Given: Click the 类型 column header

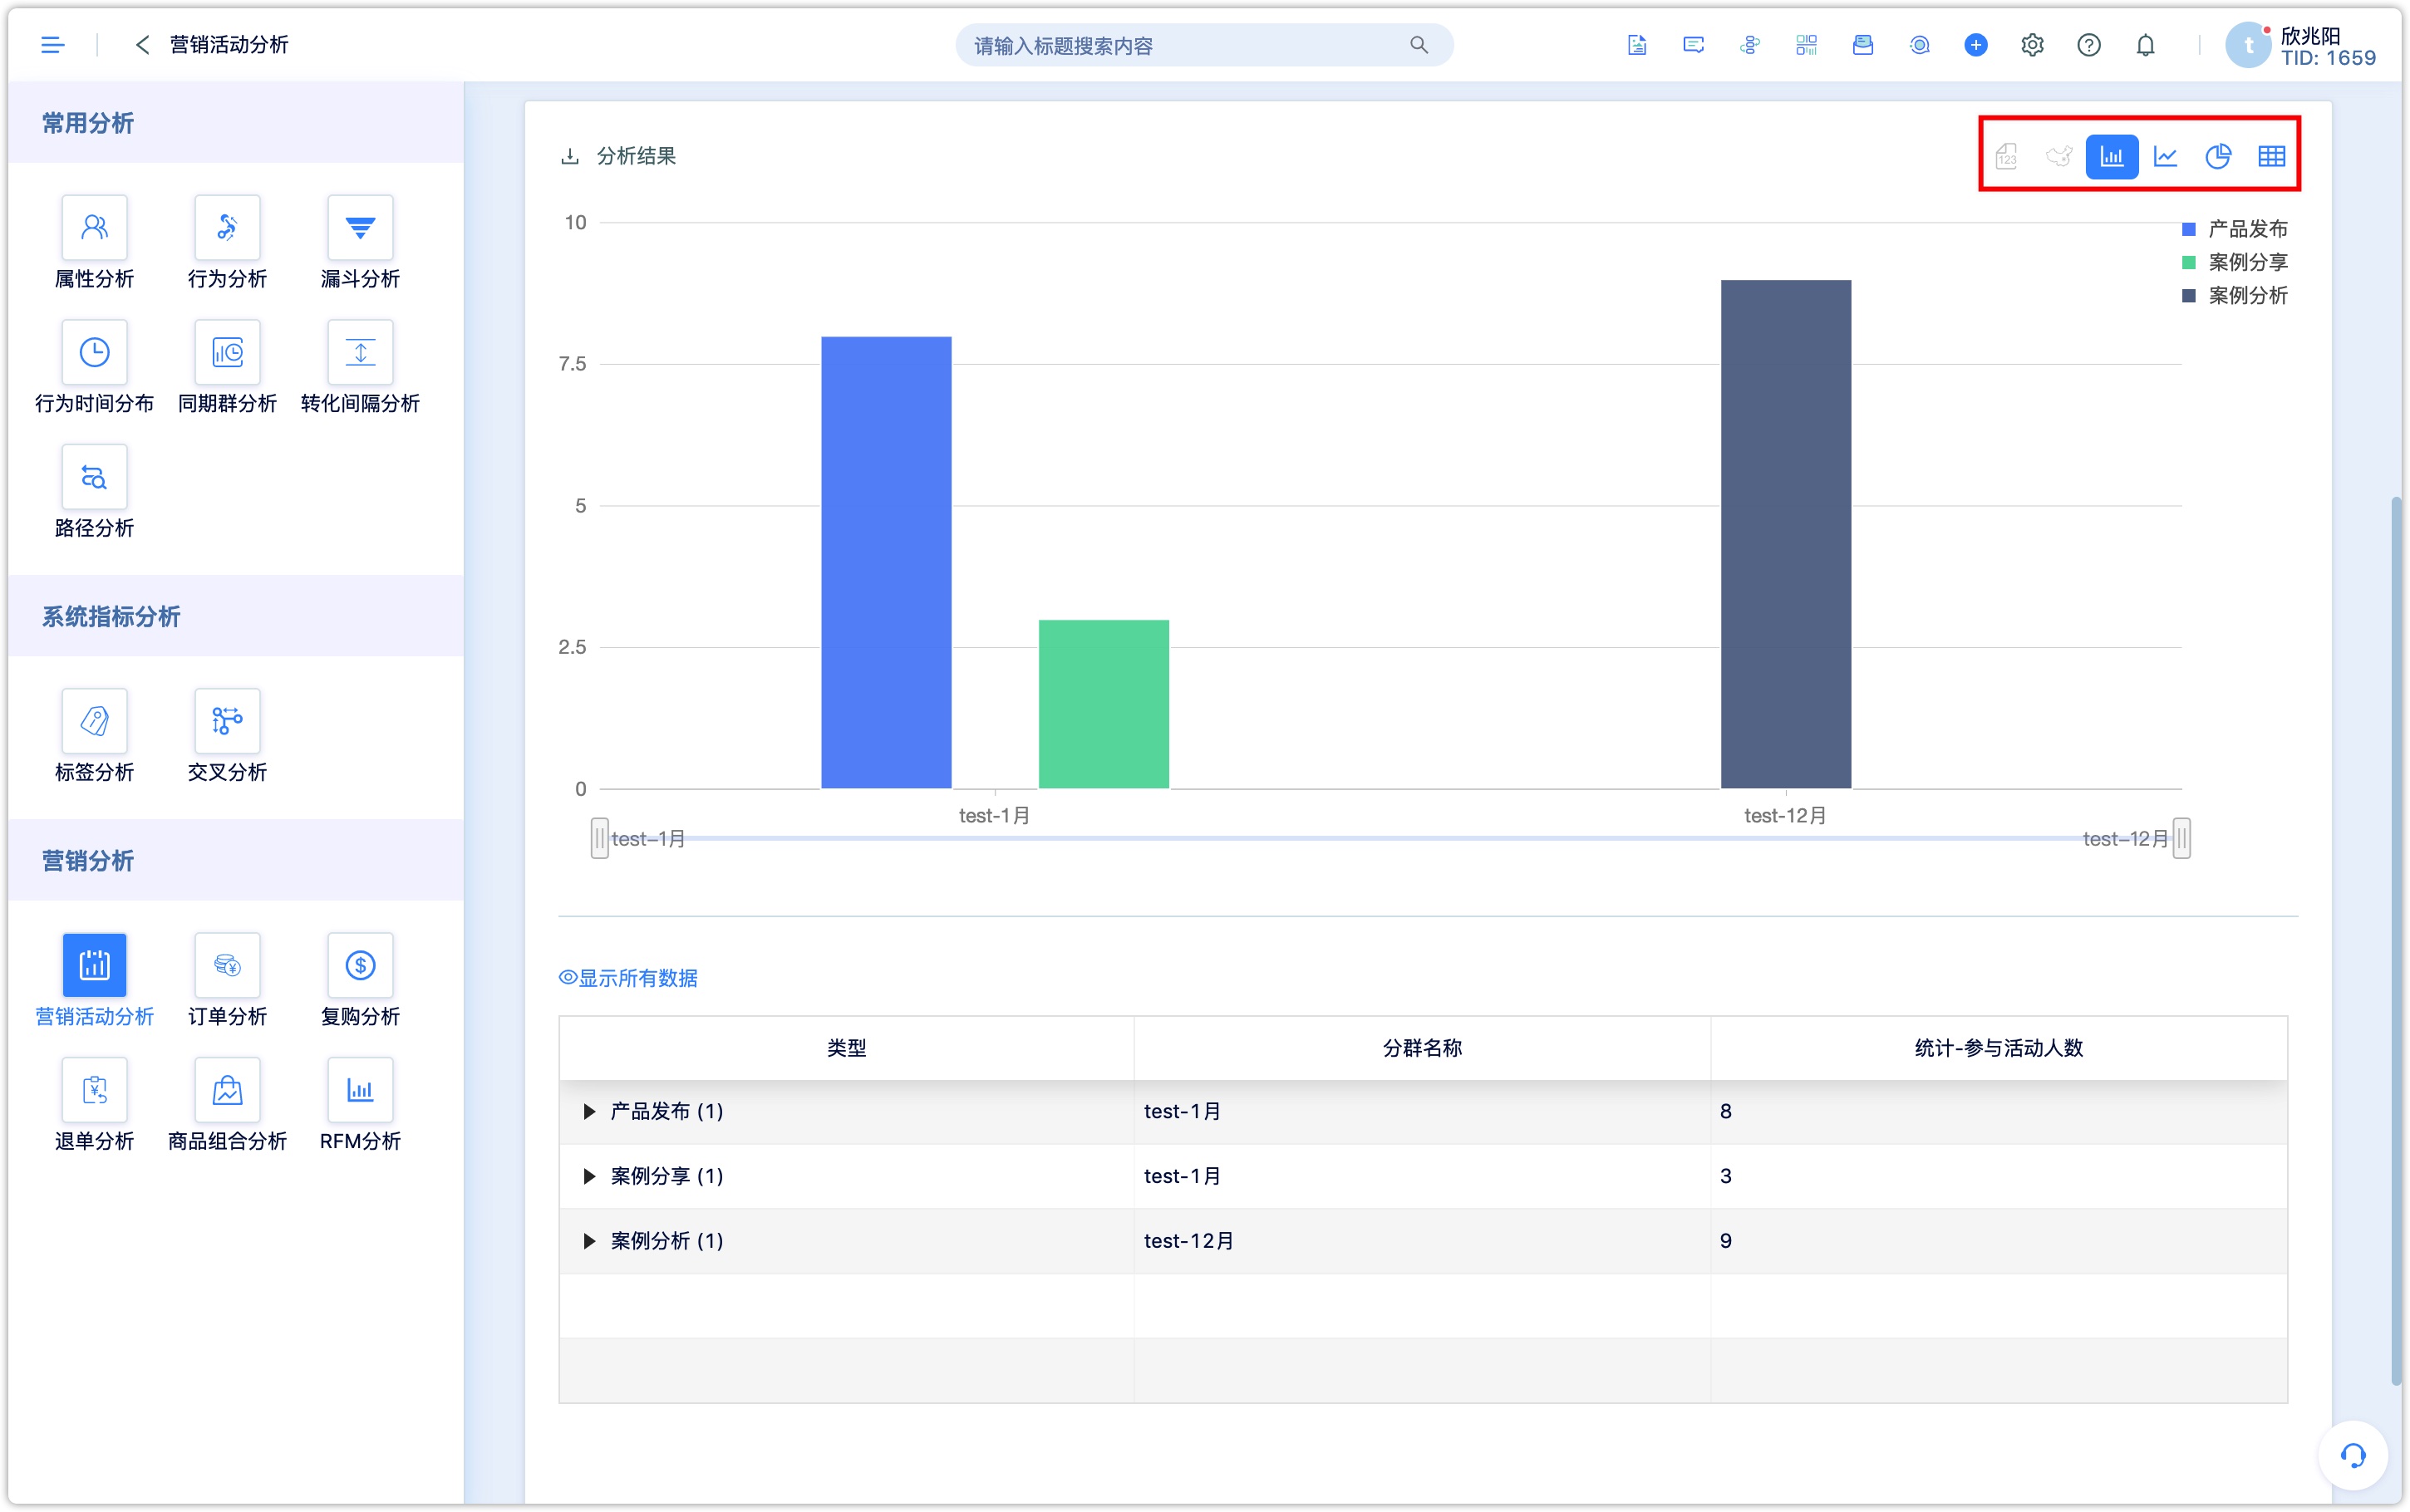Looking at the screenshot, I should point(846,1048).
